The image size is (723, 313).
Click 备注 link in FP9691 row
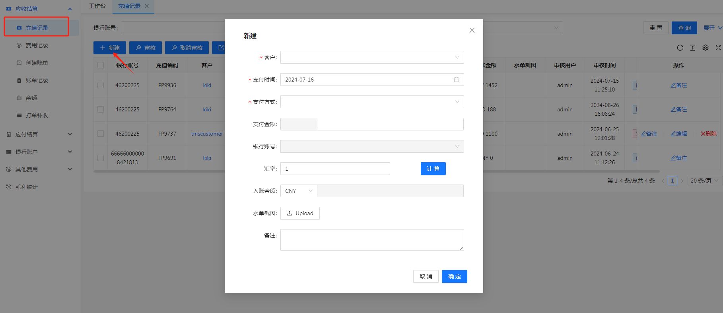click(x=679, y=158)
